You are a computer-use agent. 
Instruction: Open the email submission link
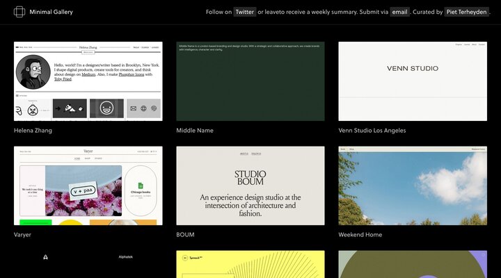[x=399, y=12]
